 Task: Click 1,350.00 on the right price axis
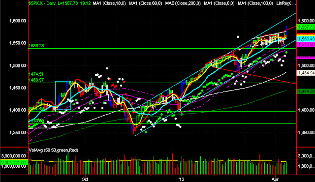point(306,132)
